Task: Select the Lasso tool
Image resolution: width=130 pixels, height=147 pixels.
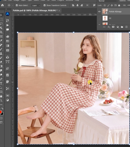Action: tap(1, 23)
